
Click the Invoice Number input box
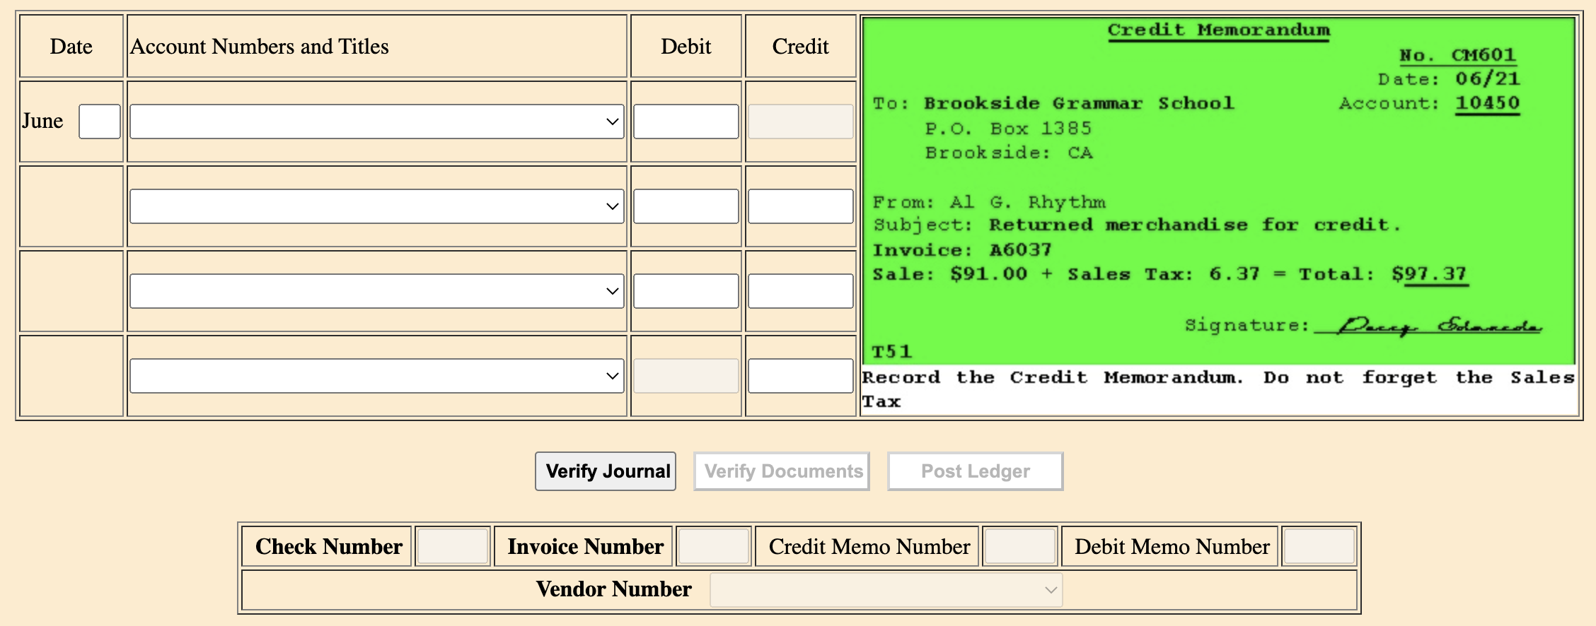(714, 546)
